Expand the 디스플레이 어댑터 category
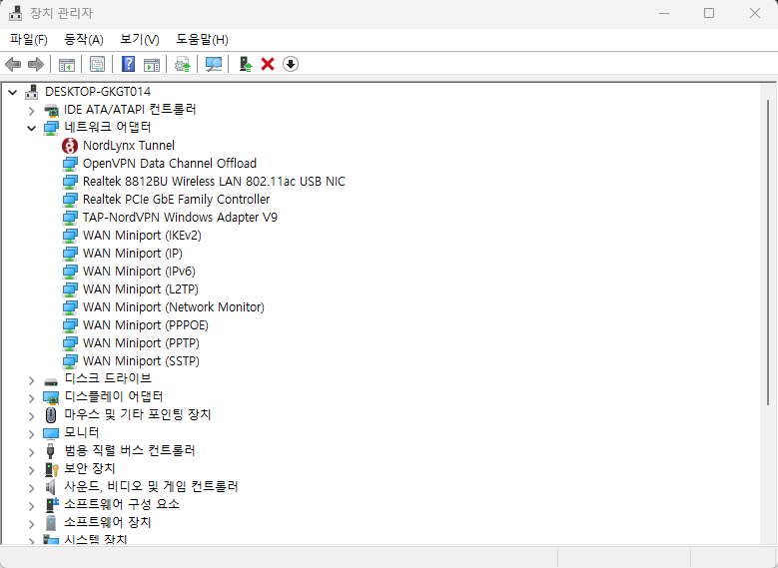The height and width of the screenshot is (568, 778). [32, 399]
